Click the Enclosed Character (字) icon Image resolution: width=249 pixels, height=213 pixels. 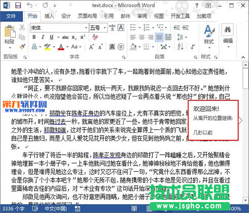tap(121, 47)
